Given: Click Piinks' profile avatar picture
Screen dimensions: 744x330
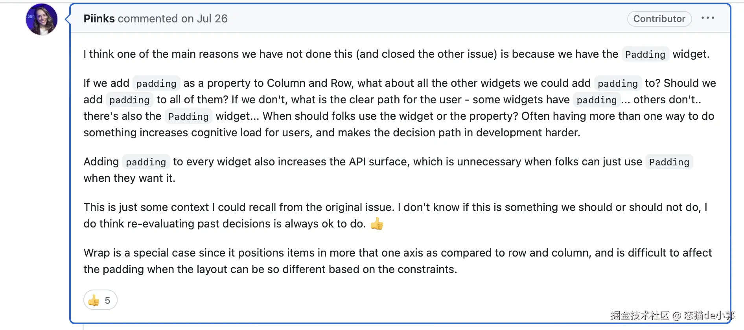Looking at the screenshot, I should [x=41, y=19].
